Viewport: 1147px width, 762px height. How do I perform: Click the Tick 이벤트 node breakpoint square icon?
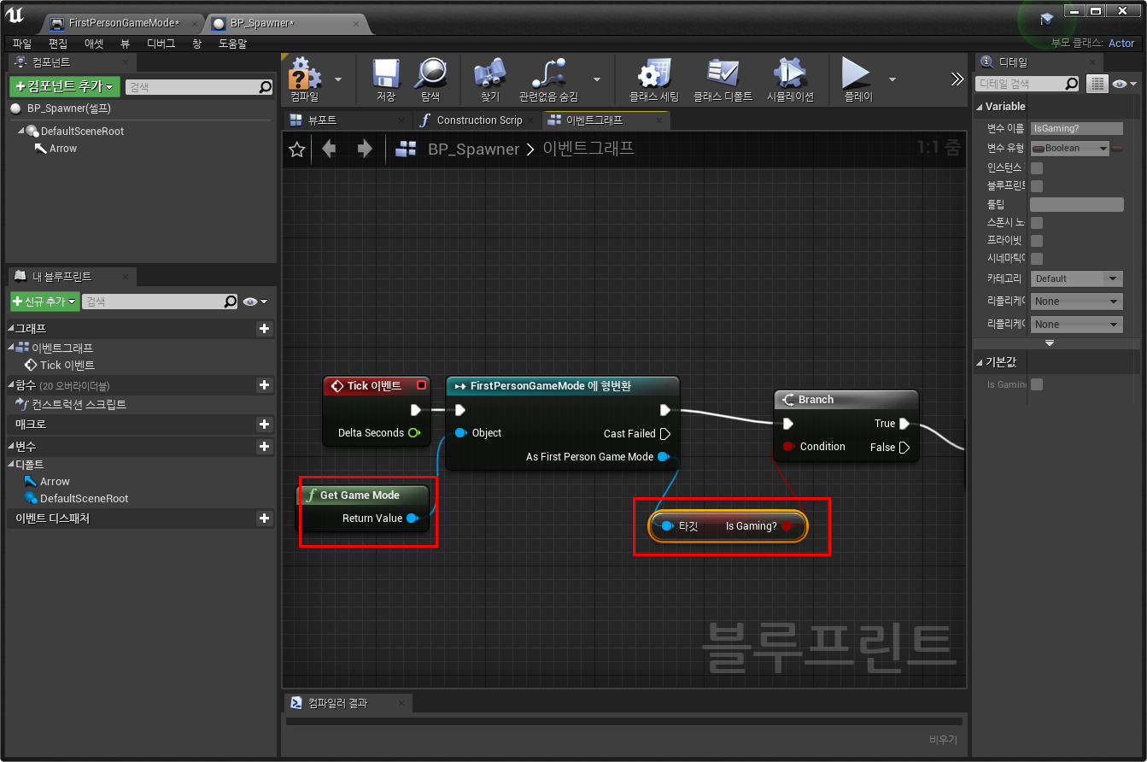[420, 385]
